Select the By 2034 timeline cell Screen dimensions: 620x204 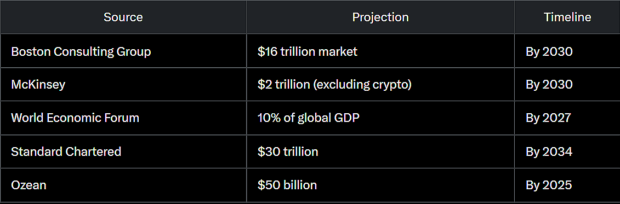[x=567, y=151]
